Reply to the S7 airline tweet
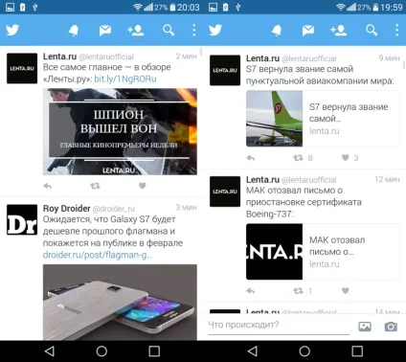406x362 pixels. [x=251, y=158]
